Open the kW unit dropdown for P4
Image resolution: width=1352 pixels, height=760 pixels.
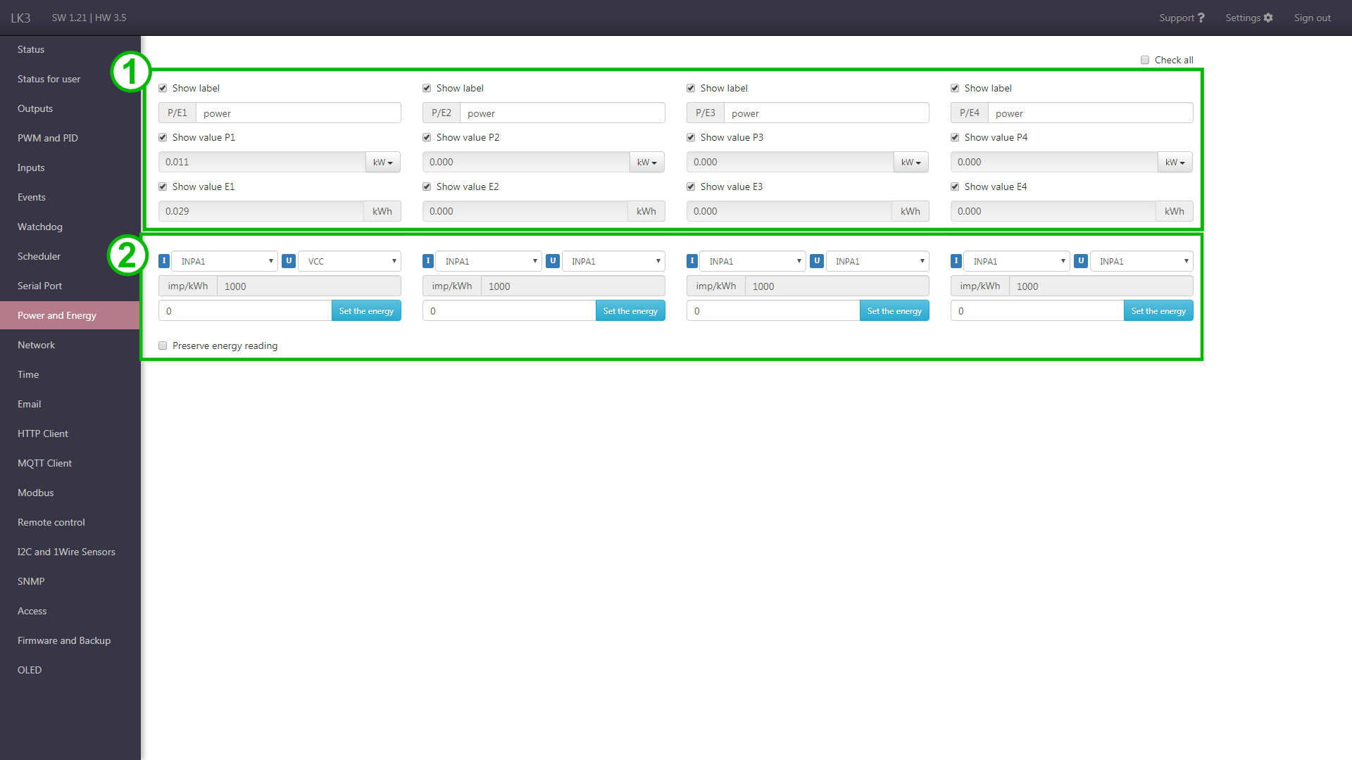coord(1175,162)
